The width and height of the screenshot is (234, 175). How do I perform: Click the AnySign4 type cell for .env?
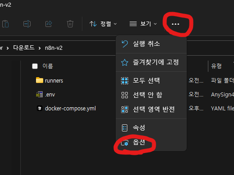pyautogui.click(x=222, y=95)
